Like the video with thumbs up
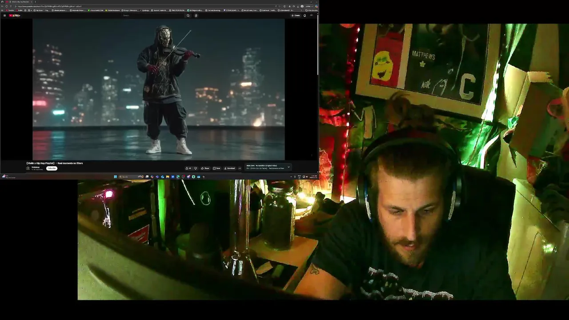This screenshot has height=320, width=569. (x=188, y=168)
